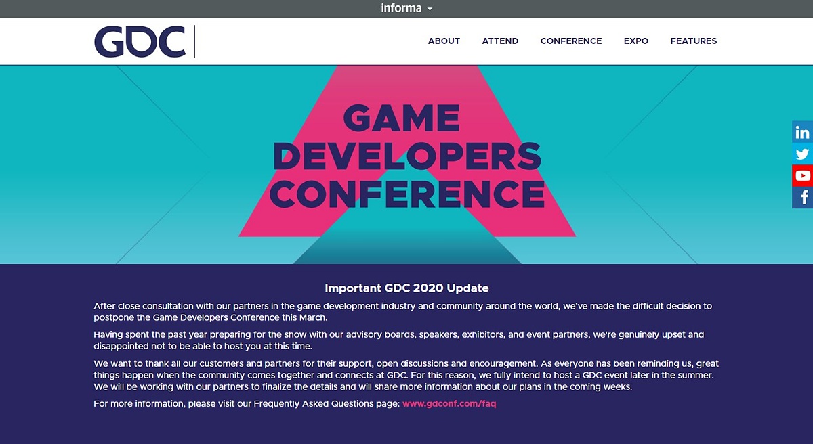Open the LinkedIn social icon
The image size is (813, 444).
click(802, 132)
